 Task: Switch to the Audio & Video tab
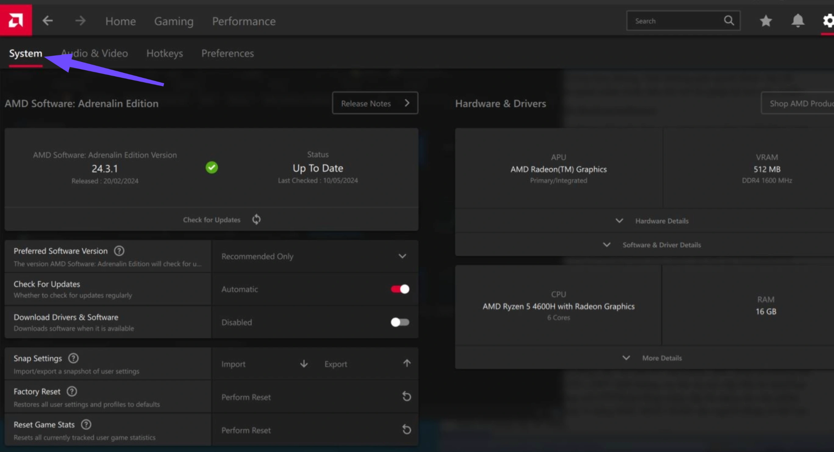coord(94,53)
